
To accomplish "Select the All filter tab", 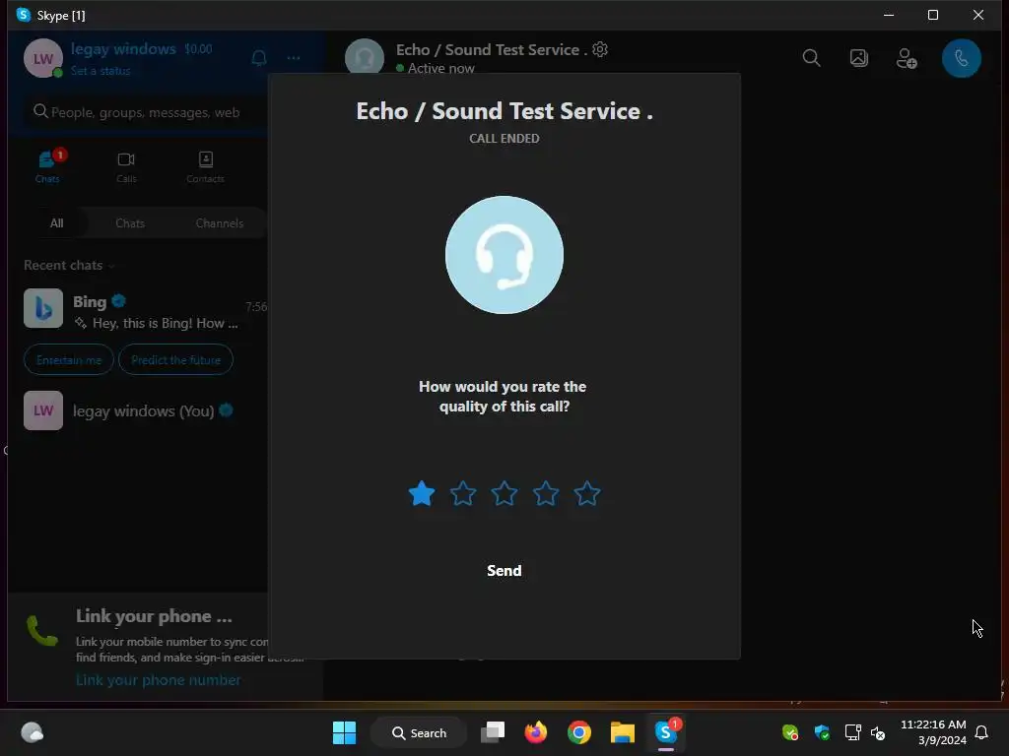I will [56, 223].
